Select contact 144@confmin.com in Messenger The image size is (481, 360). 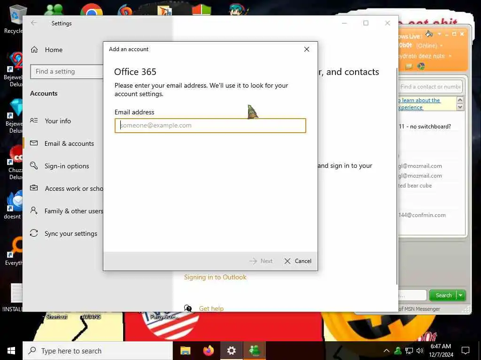point(422,215)
